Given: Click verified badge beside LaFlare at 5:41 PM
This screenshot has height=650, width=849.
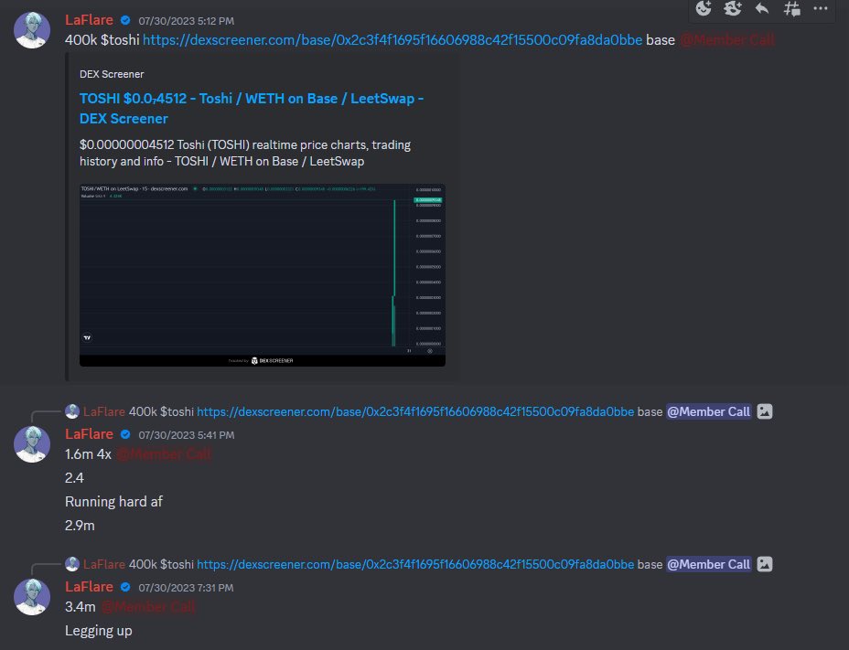Looking at the screenshot, I should (x=125, y=434).
